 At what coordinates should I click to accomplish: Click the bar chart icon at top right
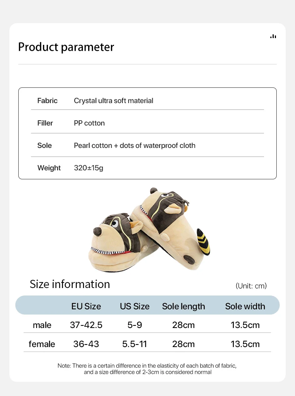[x=273, y=36]
